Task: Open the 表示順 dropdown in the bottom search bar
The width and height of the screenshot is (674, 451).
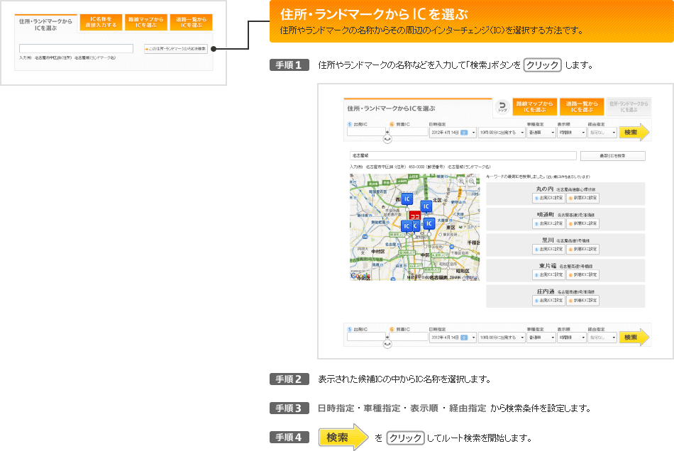Action: point(572,338)
